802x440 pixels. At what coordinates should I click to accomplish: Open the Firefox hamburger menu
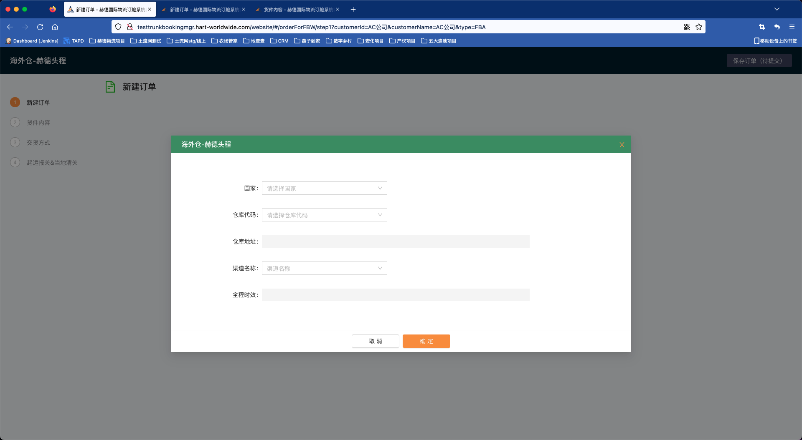pyautogui.click(x=792, y=27)
